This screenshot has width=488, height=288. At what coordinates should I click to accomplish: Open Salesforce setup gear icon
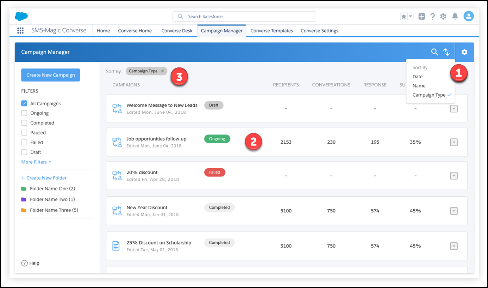(443, 17)
